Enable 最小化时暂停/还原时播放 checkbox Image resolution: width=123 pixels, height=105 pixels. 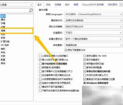(40, 64)
